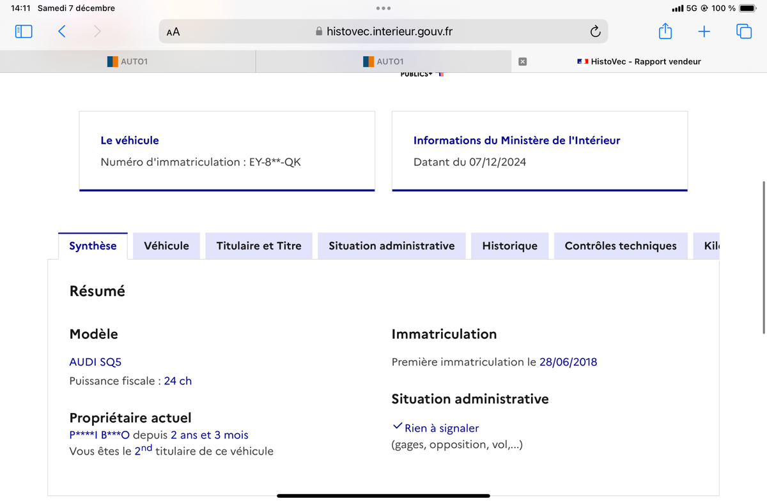Close the HistoVec tab
The image size is (767, 503).
[522, 62]
